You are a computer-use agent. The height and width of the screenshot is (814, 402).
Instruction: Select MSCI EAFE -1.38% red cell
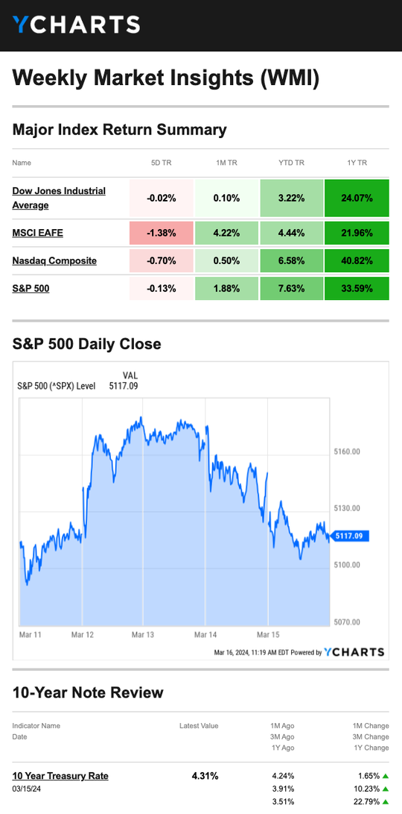coord(161,233)
